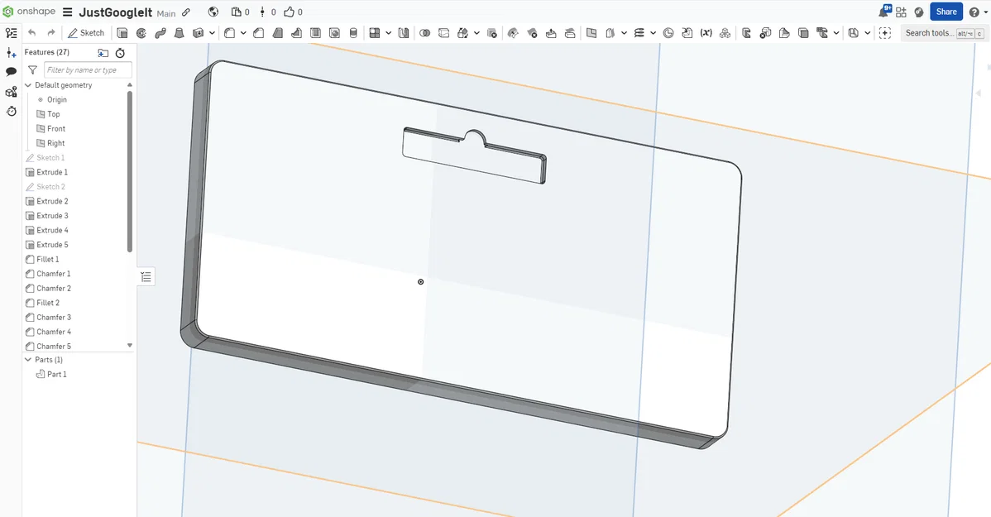Select the Front plane in feature list

(x=51, y=129)
